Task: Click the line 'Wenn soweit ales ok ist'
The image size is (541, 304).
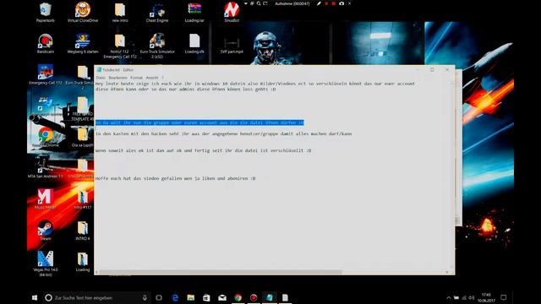Action: click(x=203, y=150)
